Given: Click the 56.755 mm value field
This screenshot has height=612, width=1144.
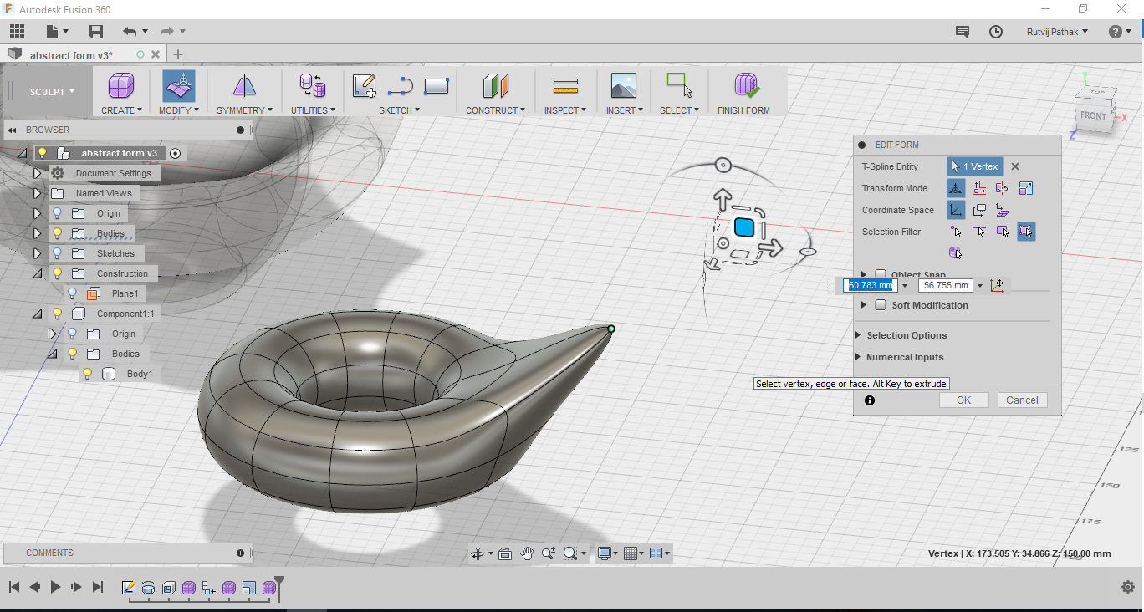Looking at the screenshot, I should [x=944, y=285].
